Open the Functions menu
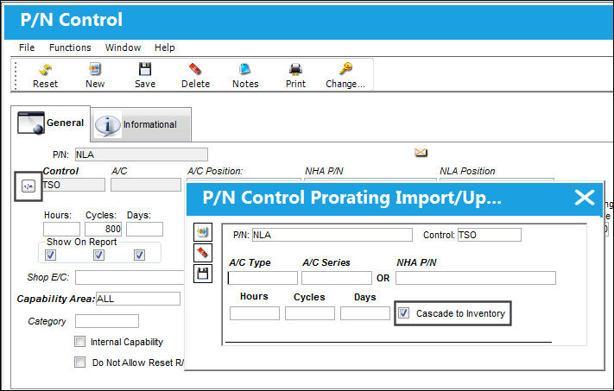 (70, 47)
